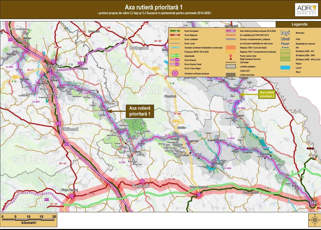
Task: Click the bypass circle marker at Târgu Frumos
Action: pyautogui.click(x=199, y=194)
